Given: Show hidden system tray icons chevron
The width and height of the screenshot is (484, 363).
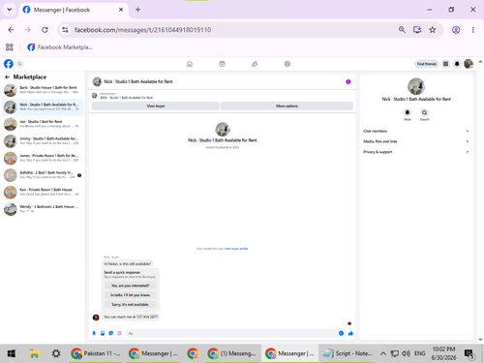Looking at the screenshot, I should [x=383, y=353].
